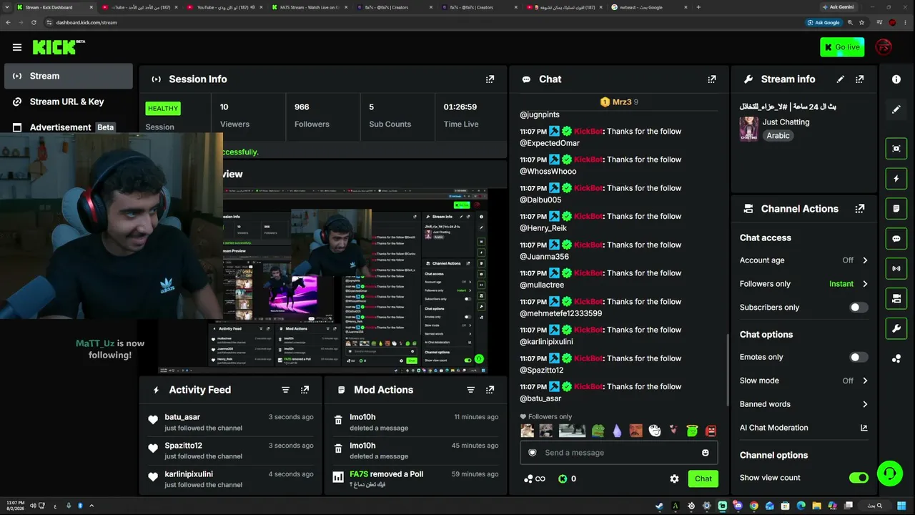This screenshot has height=515, width=915.
Task: Click the profile avatar in the header
Action: point(884,47)
